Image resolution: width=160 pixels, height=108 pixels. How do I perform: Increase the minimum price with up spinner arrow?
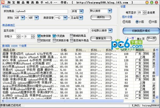click(19, 35)
